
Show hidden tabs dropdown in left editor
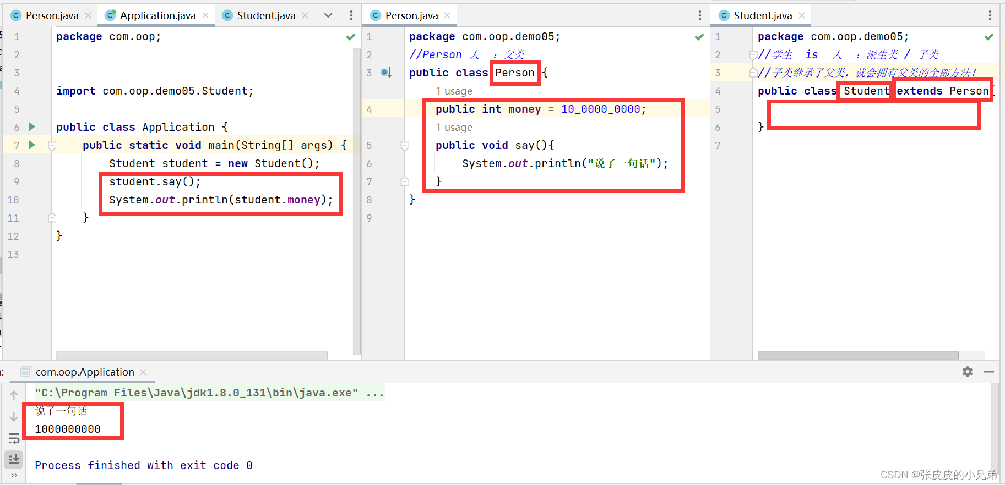[328, 15]
